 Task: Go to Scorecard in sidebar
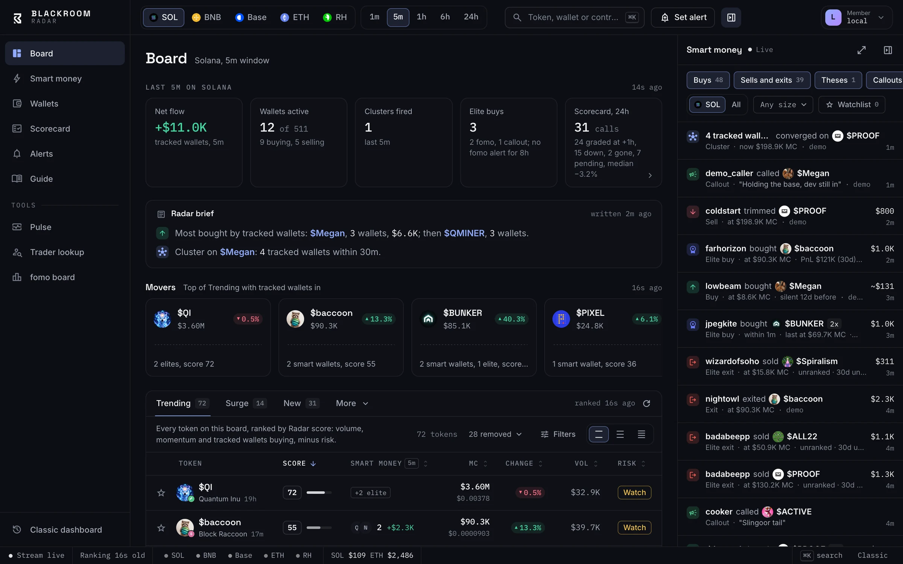point(65,129)
